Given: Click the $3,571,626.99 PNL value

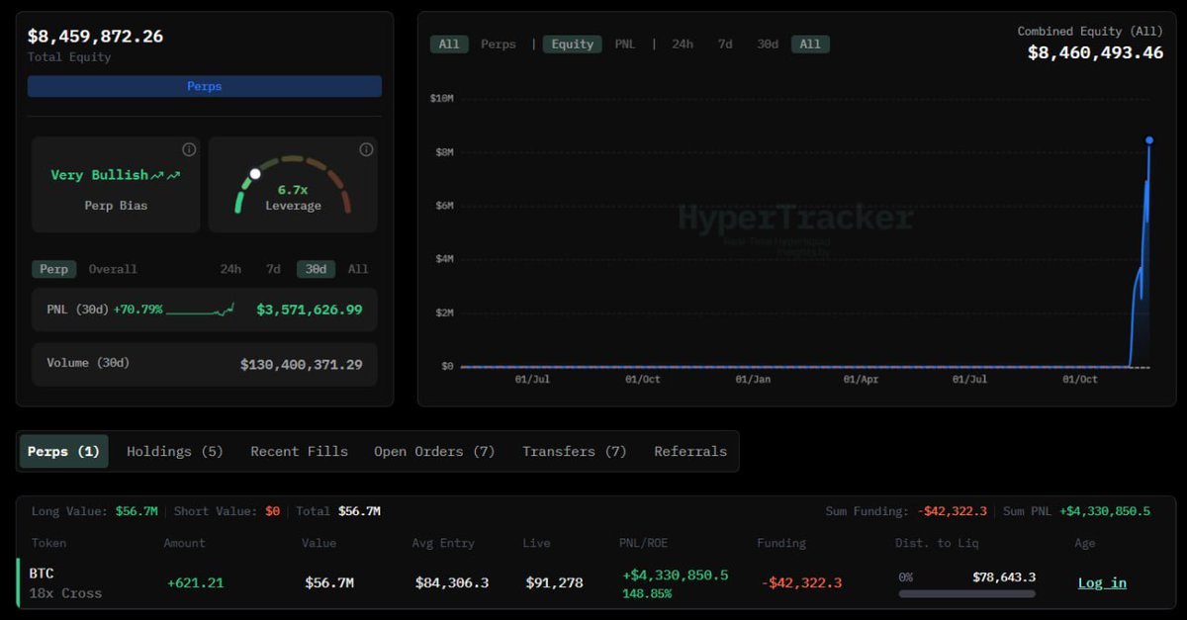Looking at the screenshot, I should point(310,310).
